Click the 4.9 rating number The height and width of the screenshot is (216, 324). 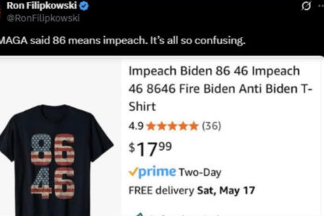(136, 126)
